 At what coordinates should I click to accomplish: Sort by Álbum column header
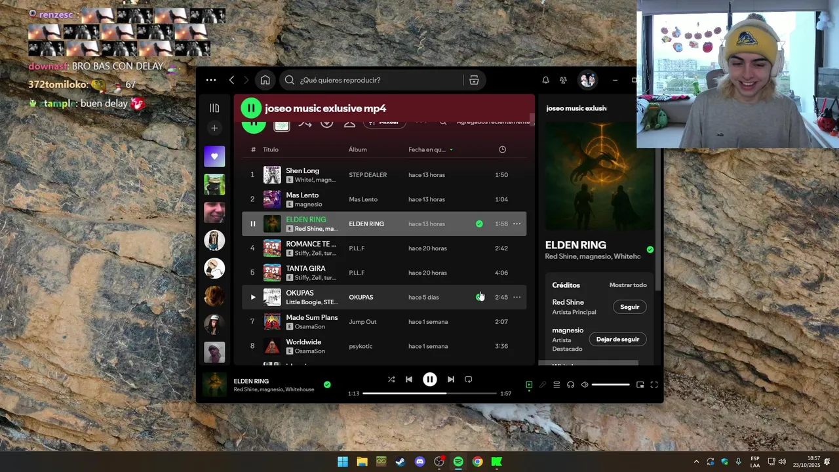[x=358, y=149]
